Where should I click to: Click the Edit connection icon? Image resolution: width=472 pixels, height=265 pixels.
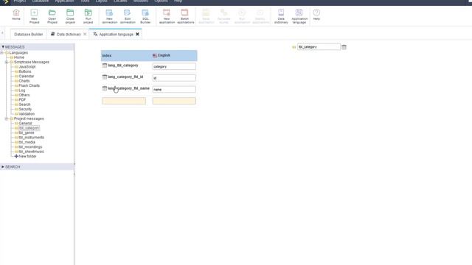[x=128, y=16]
